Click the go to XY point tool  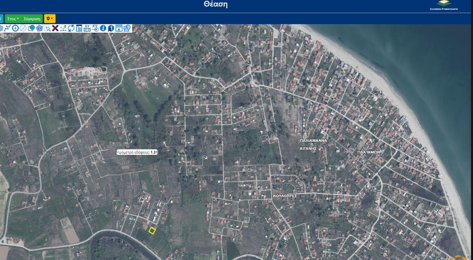coord(95,28)
